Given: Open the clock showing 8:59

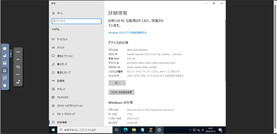Looking at the screenshot, I should (x=211, y=130).
